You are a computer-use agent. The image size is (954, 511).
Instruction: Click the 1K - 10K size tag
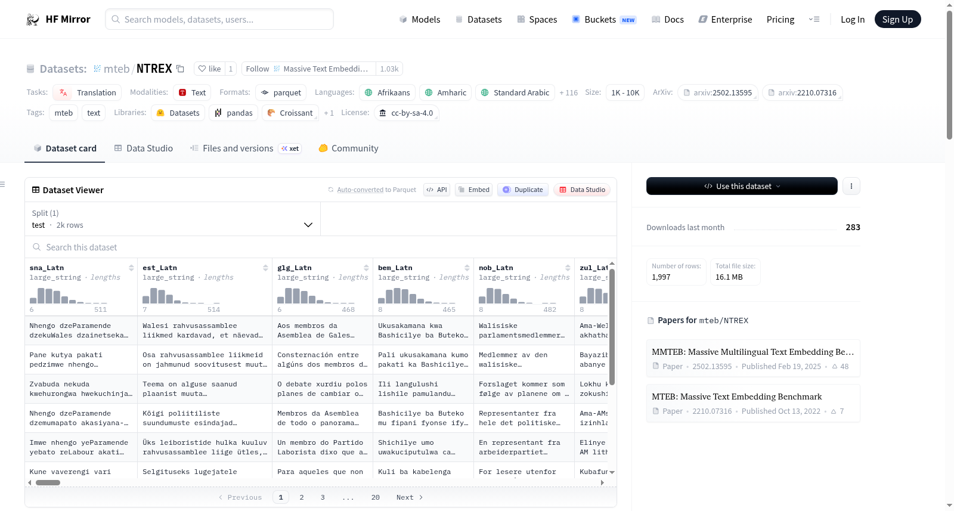625,92
